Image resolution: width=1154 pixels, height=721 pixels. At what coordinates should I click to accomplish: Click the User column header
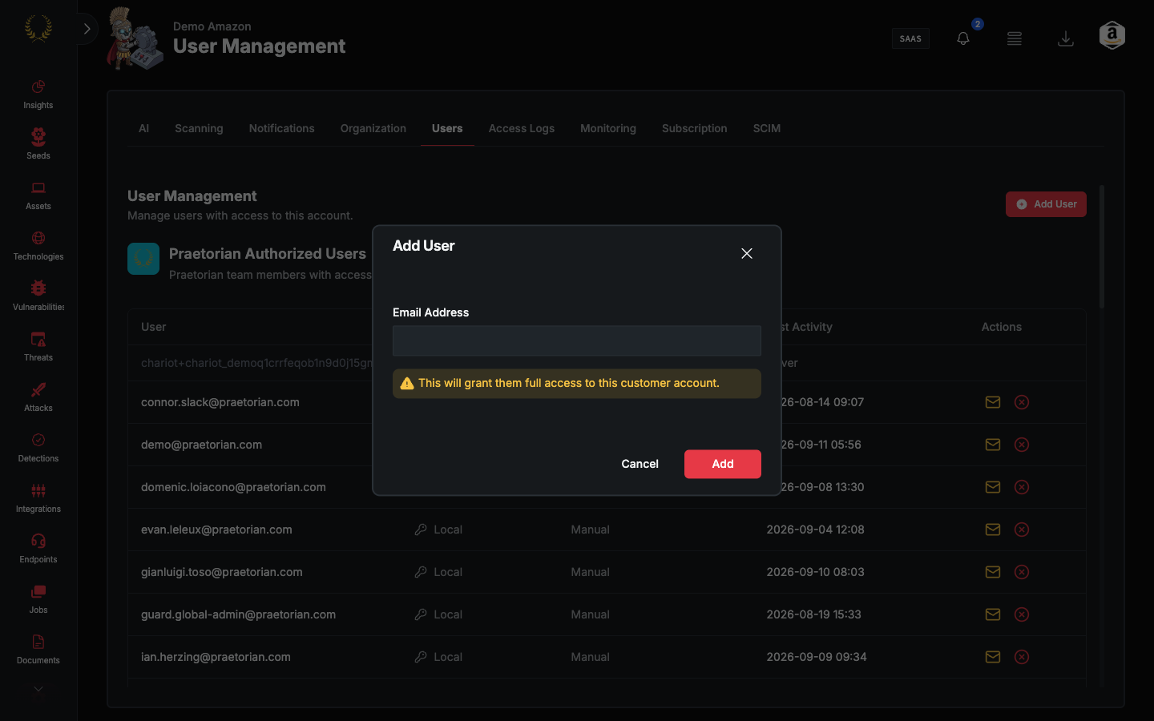click(154, 327)
